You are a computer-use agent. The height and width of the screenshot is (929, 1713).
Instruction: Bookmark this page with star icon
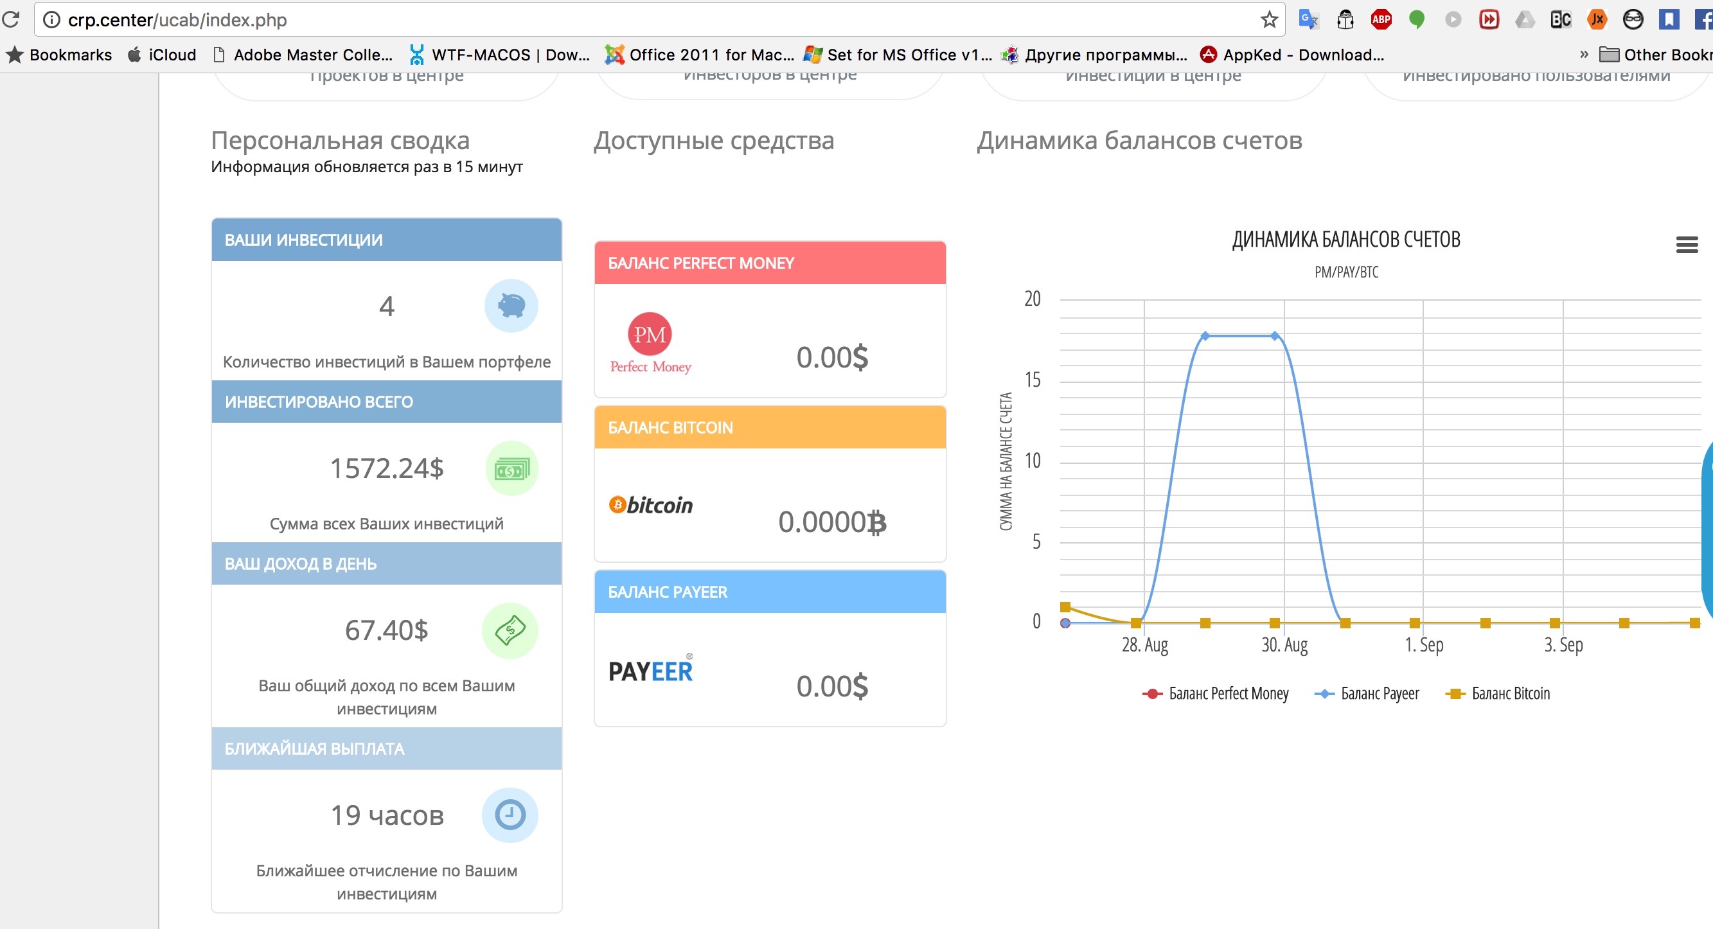tap(1269, 20)
